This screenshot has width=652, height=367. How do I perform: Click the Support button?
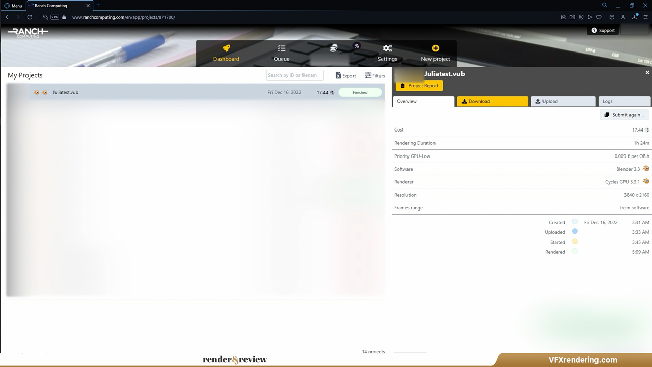tap(603, 30)
